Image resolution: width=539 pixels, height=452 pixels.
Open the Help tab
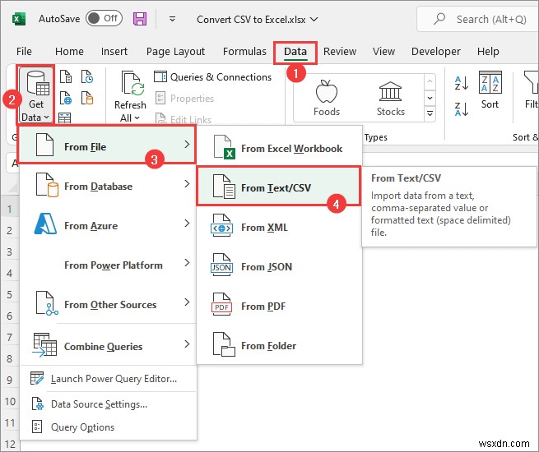coord(488,52)
